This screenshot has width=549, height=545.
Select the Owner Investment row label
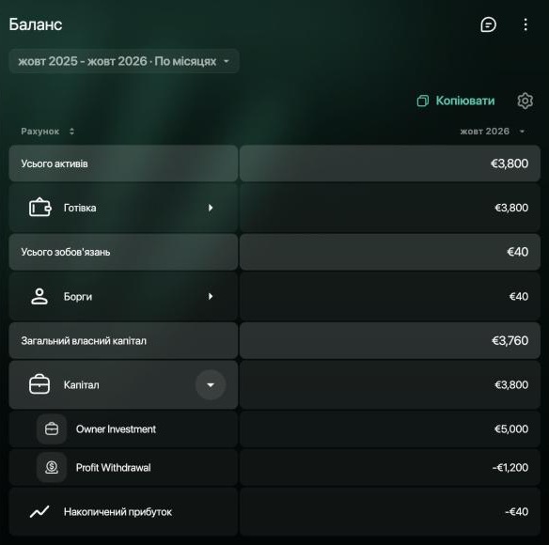[x=116, y=429]
